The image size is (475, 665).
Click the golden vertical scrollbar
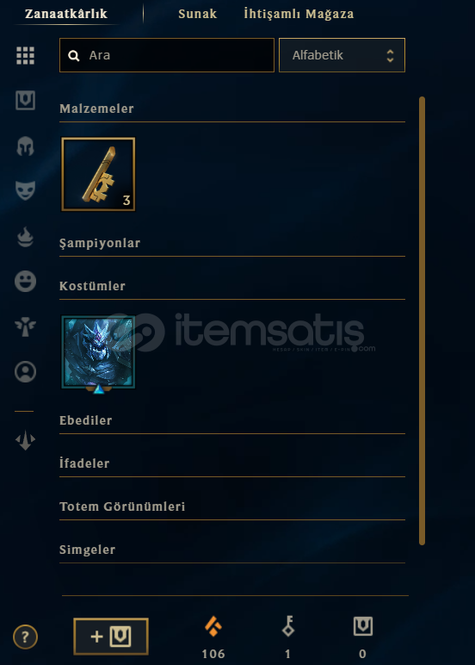click(x=422, y=320)
